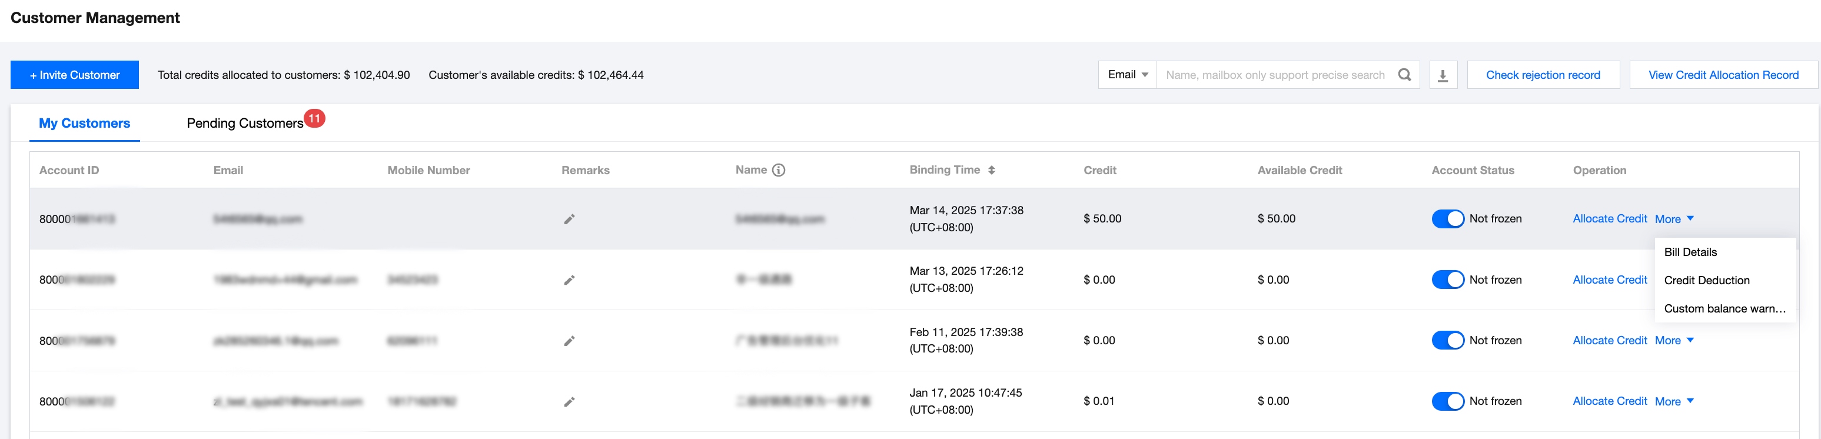Toggle frozen status for Feb 11 customer
1821x439 pixels.
click(1447, 341)
